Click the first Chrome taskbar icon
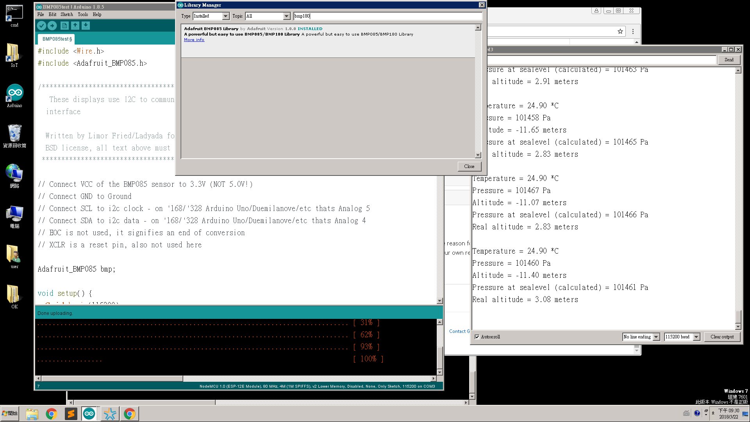The height and width of the screenshot is (422, 750). pos(51,414)
